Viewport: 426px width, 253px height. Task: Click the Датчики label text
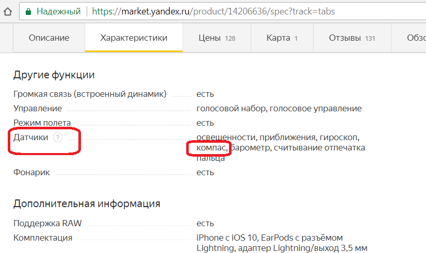(30, 137)
